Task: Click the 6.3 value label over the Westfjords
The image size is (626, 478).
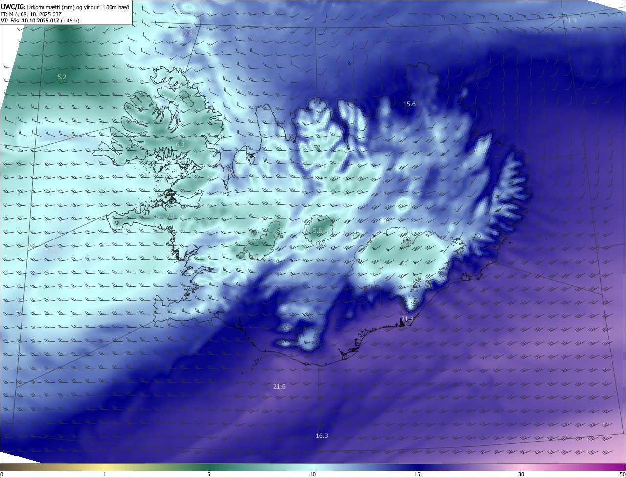Action: 180,145
